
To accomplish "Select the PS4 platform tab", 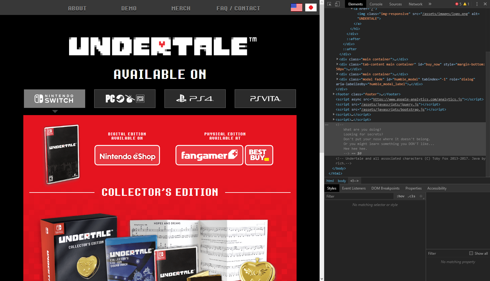I will (195, 99).
